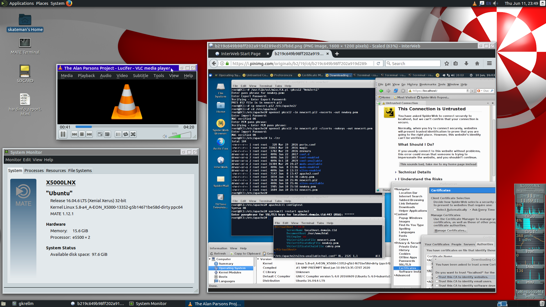
Task: Toggle VLC fullscreen video button
Action: pos(100,134)
